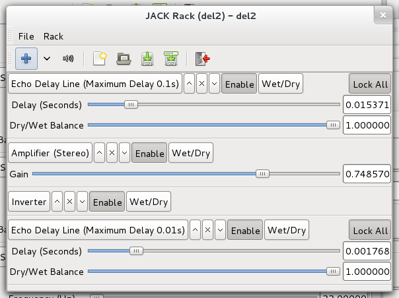Image resolution: width=399 pixels, height=298 pixels.
Task: Click the Amplifier (Stereo) name button
Action: click(50, 153)
